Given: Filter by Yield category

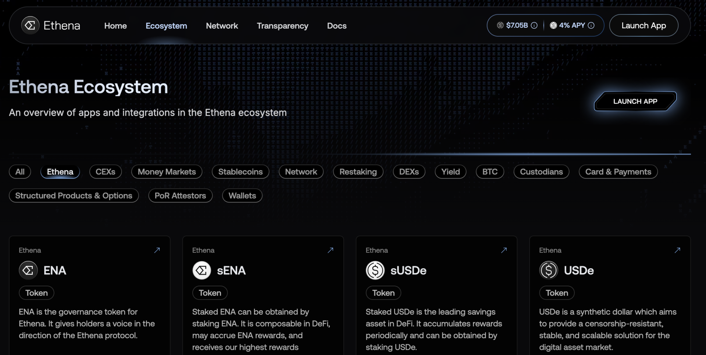Looking at the screenshot, I should click(450, 172).
